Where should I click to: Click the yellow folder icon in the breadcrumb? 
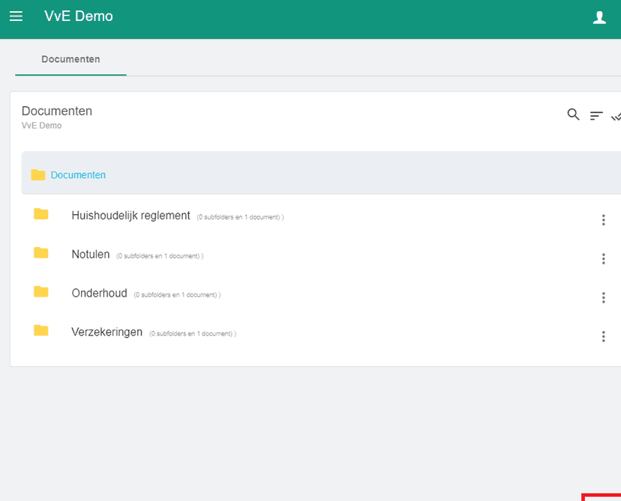pos(40,174)
